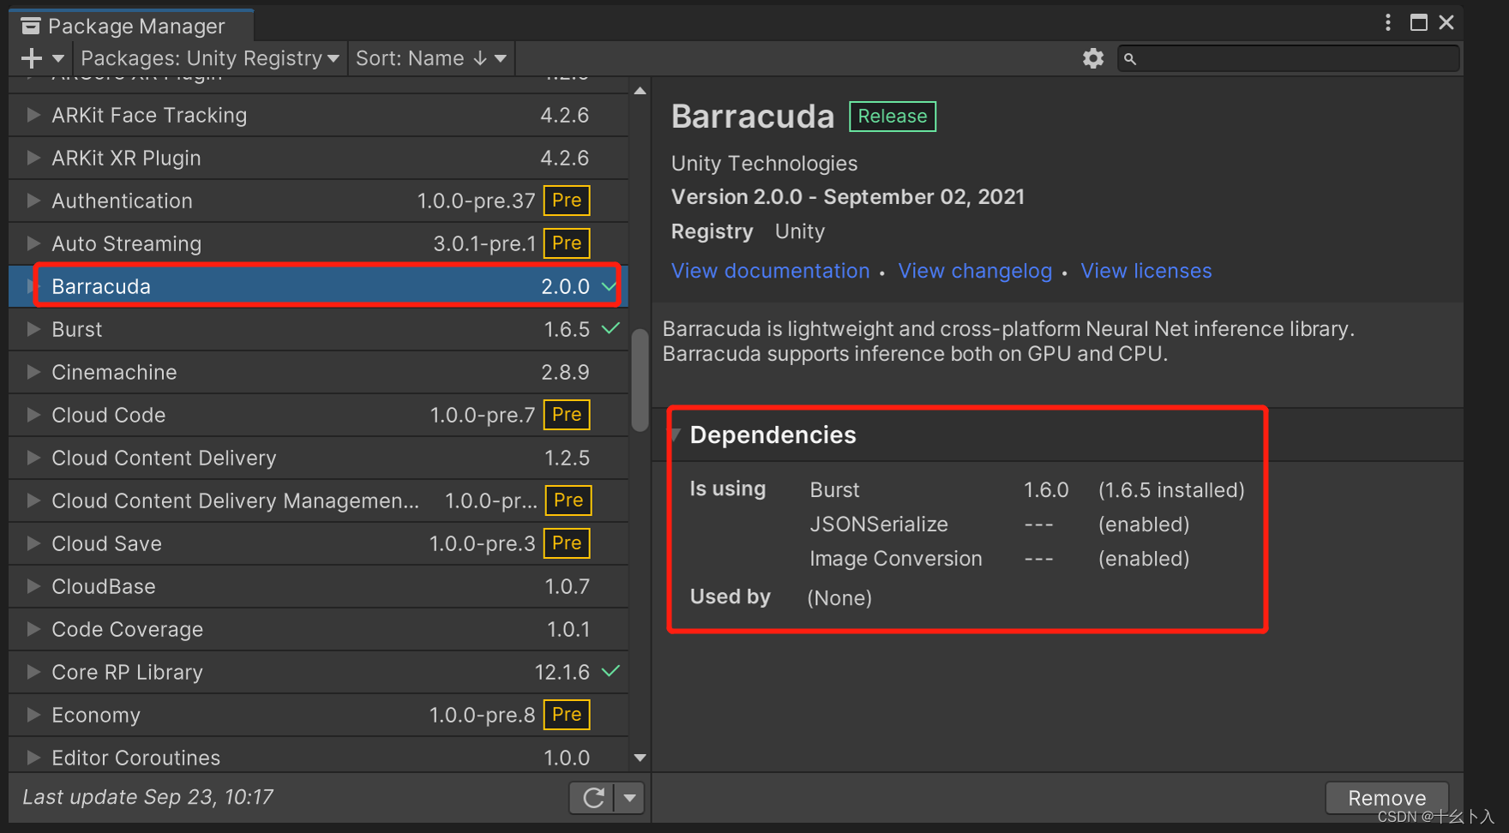Screen dimensions: 1509x833
Task: Click the Burst dependency entry
Action: 834,490
